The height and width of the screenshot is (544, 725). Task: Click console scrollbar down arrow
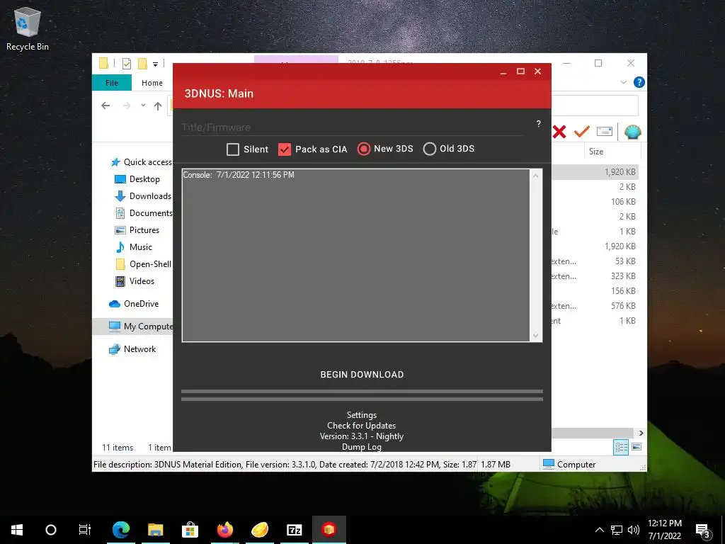535,335
